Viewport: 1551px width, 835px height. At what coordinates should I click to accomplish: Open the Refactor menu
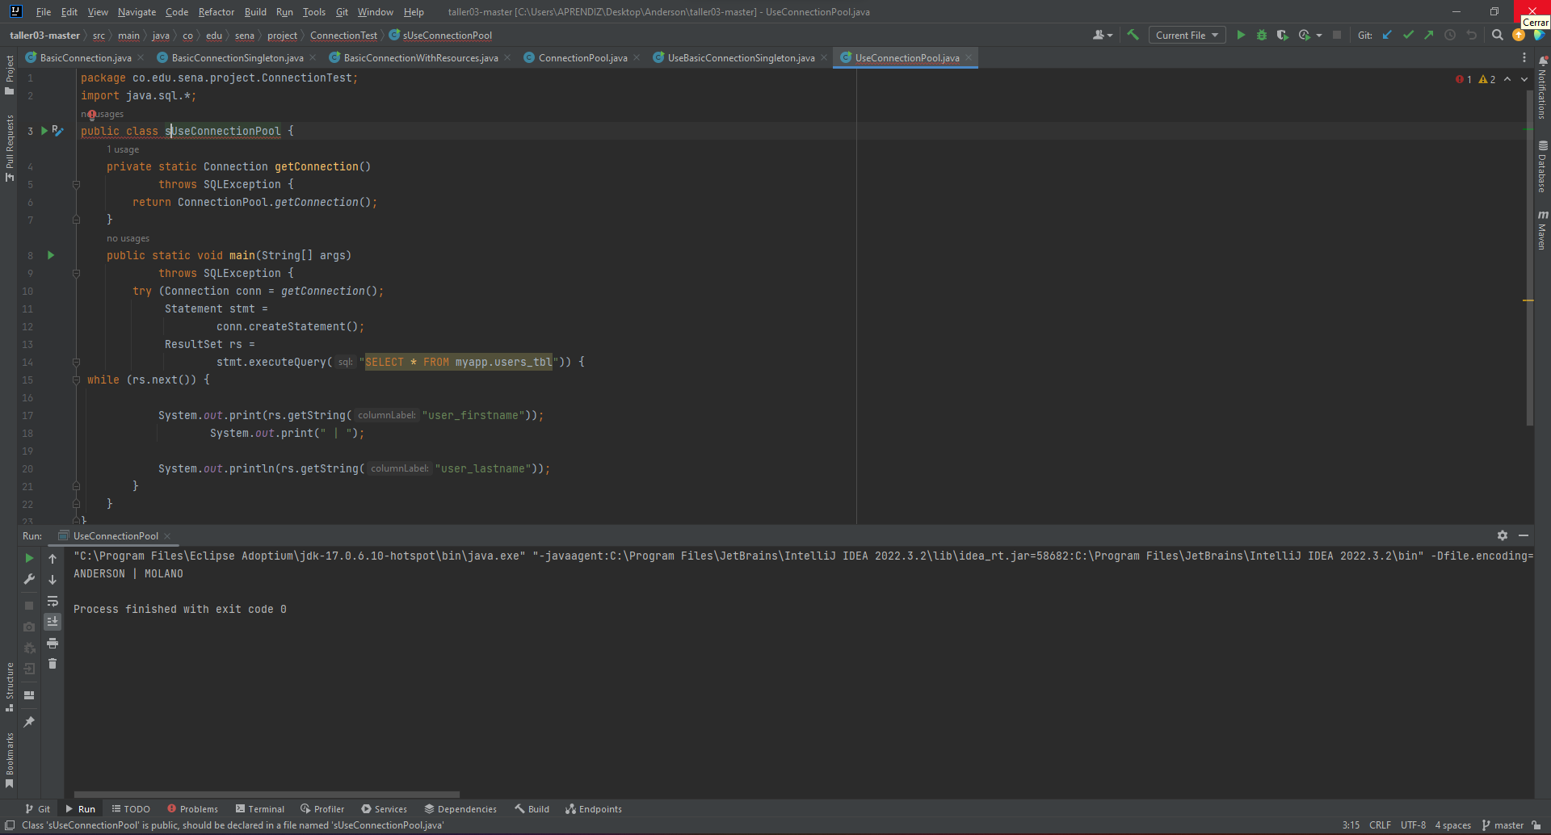[216, 12]
